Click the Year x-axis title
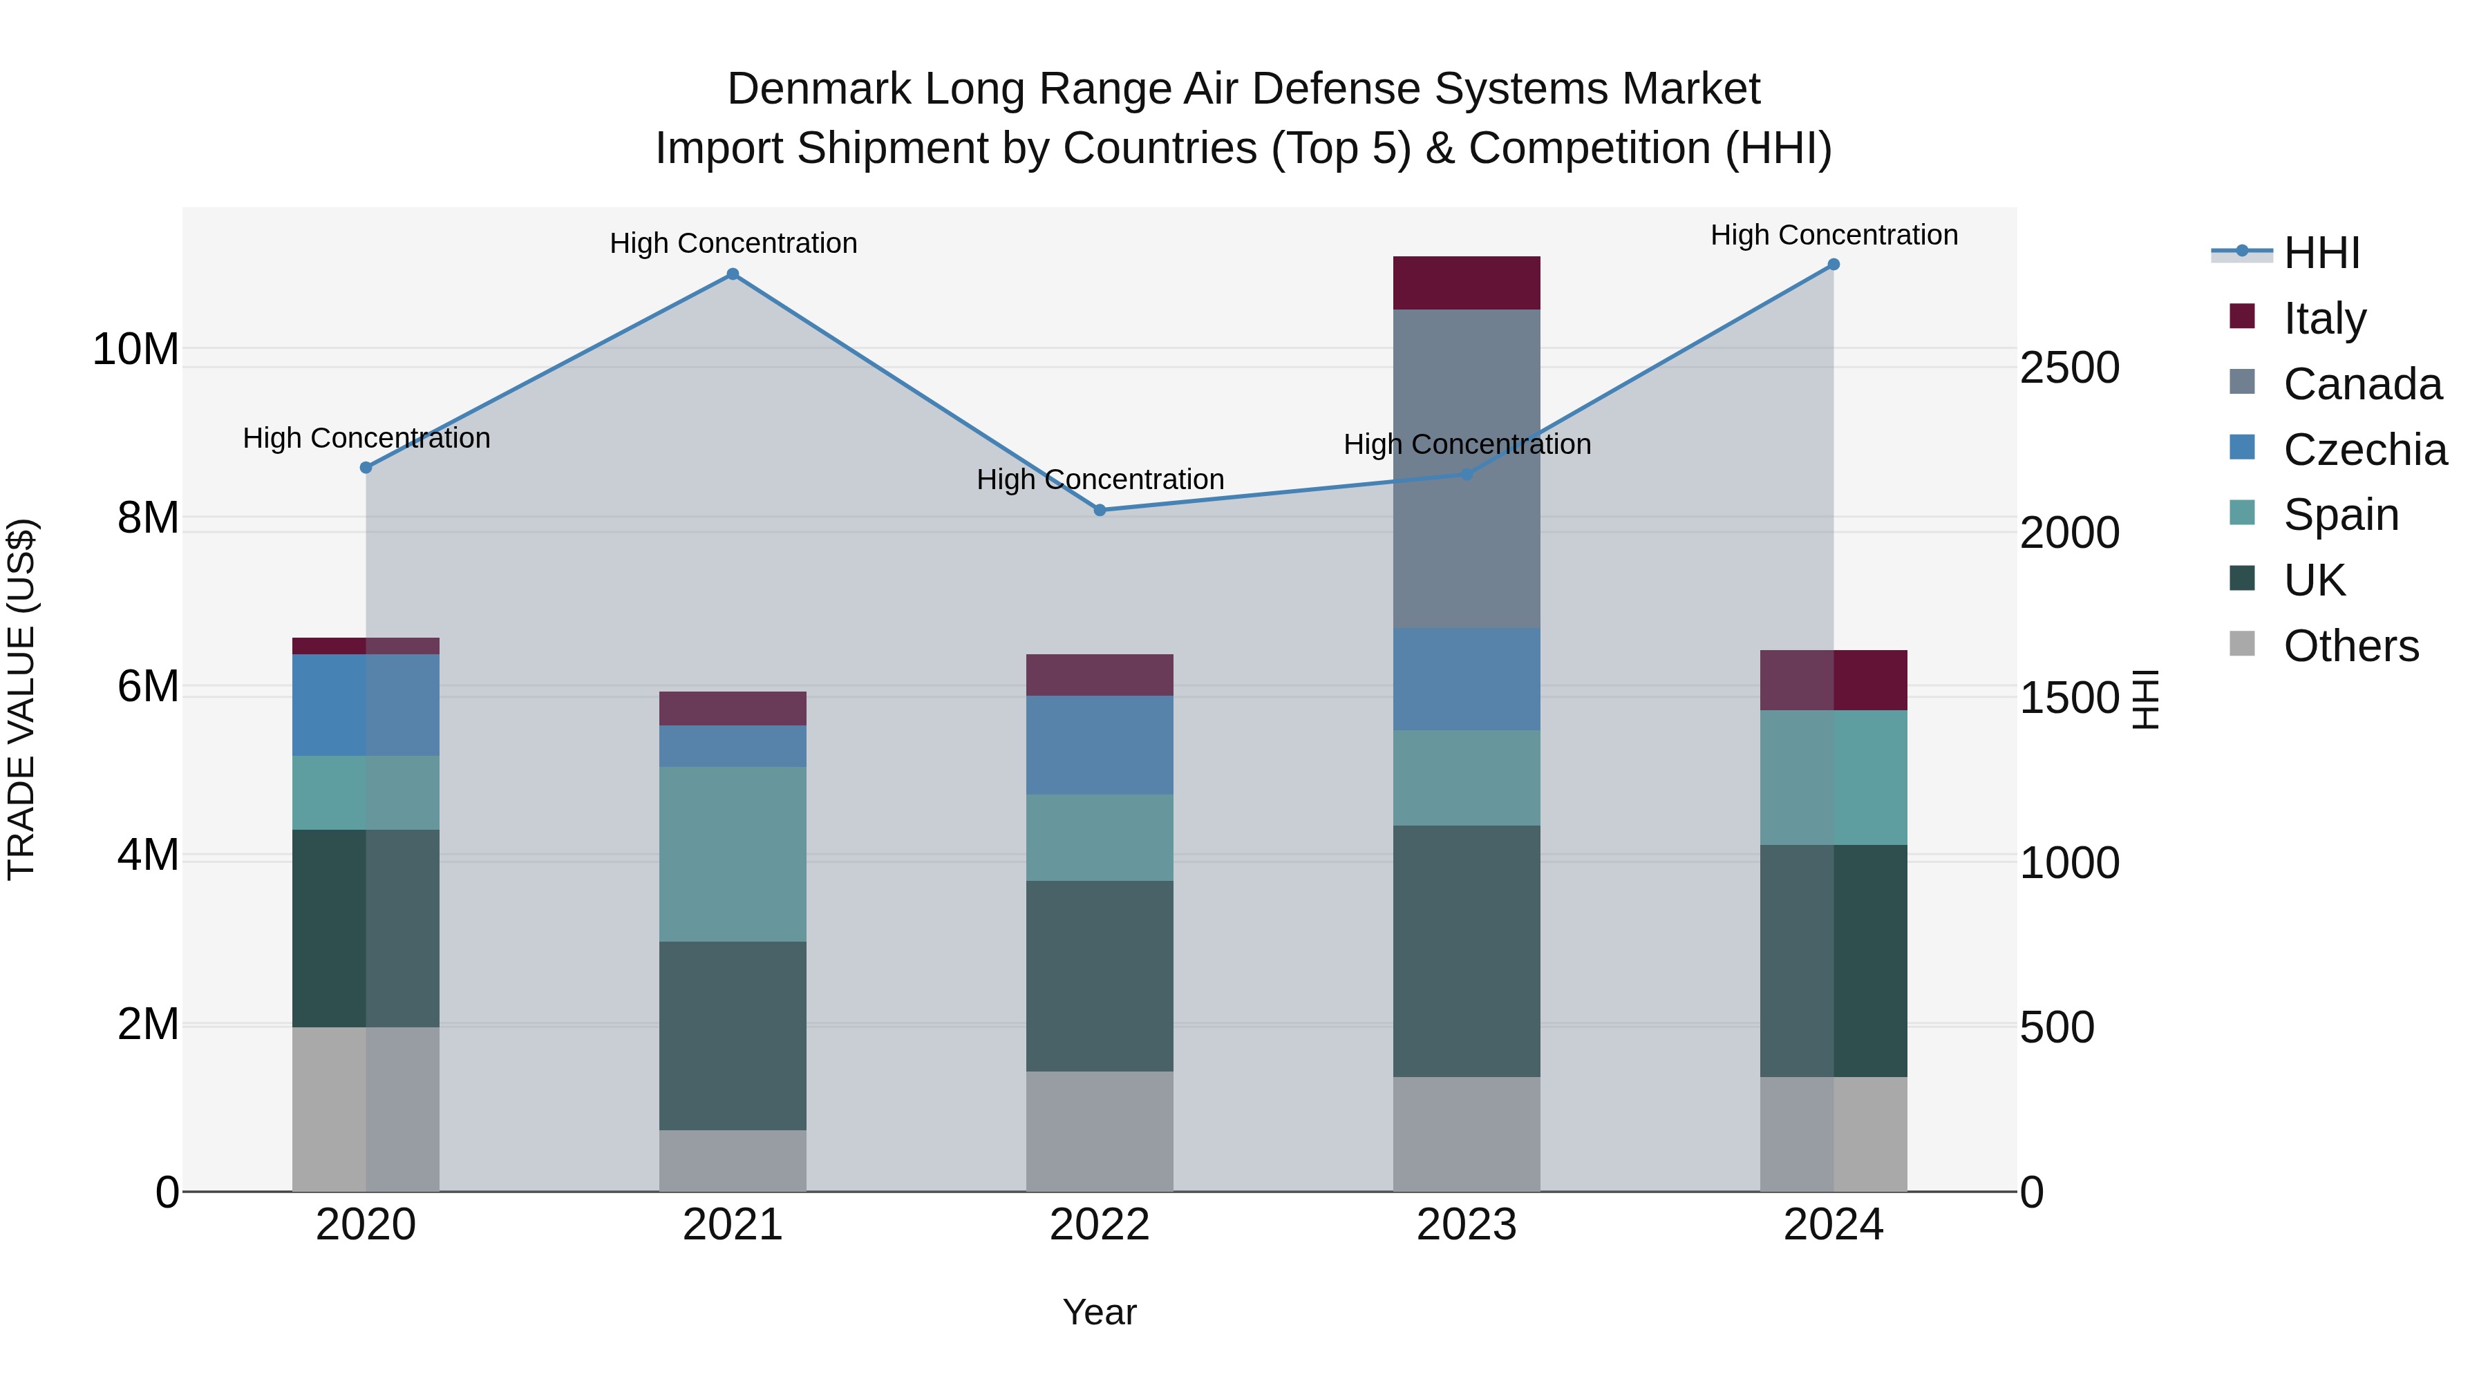Viewport: 2488px width, 1399px height. click(x=1100, y=1313)
